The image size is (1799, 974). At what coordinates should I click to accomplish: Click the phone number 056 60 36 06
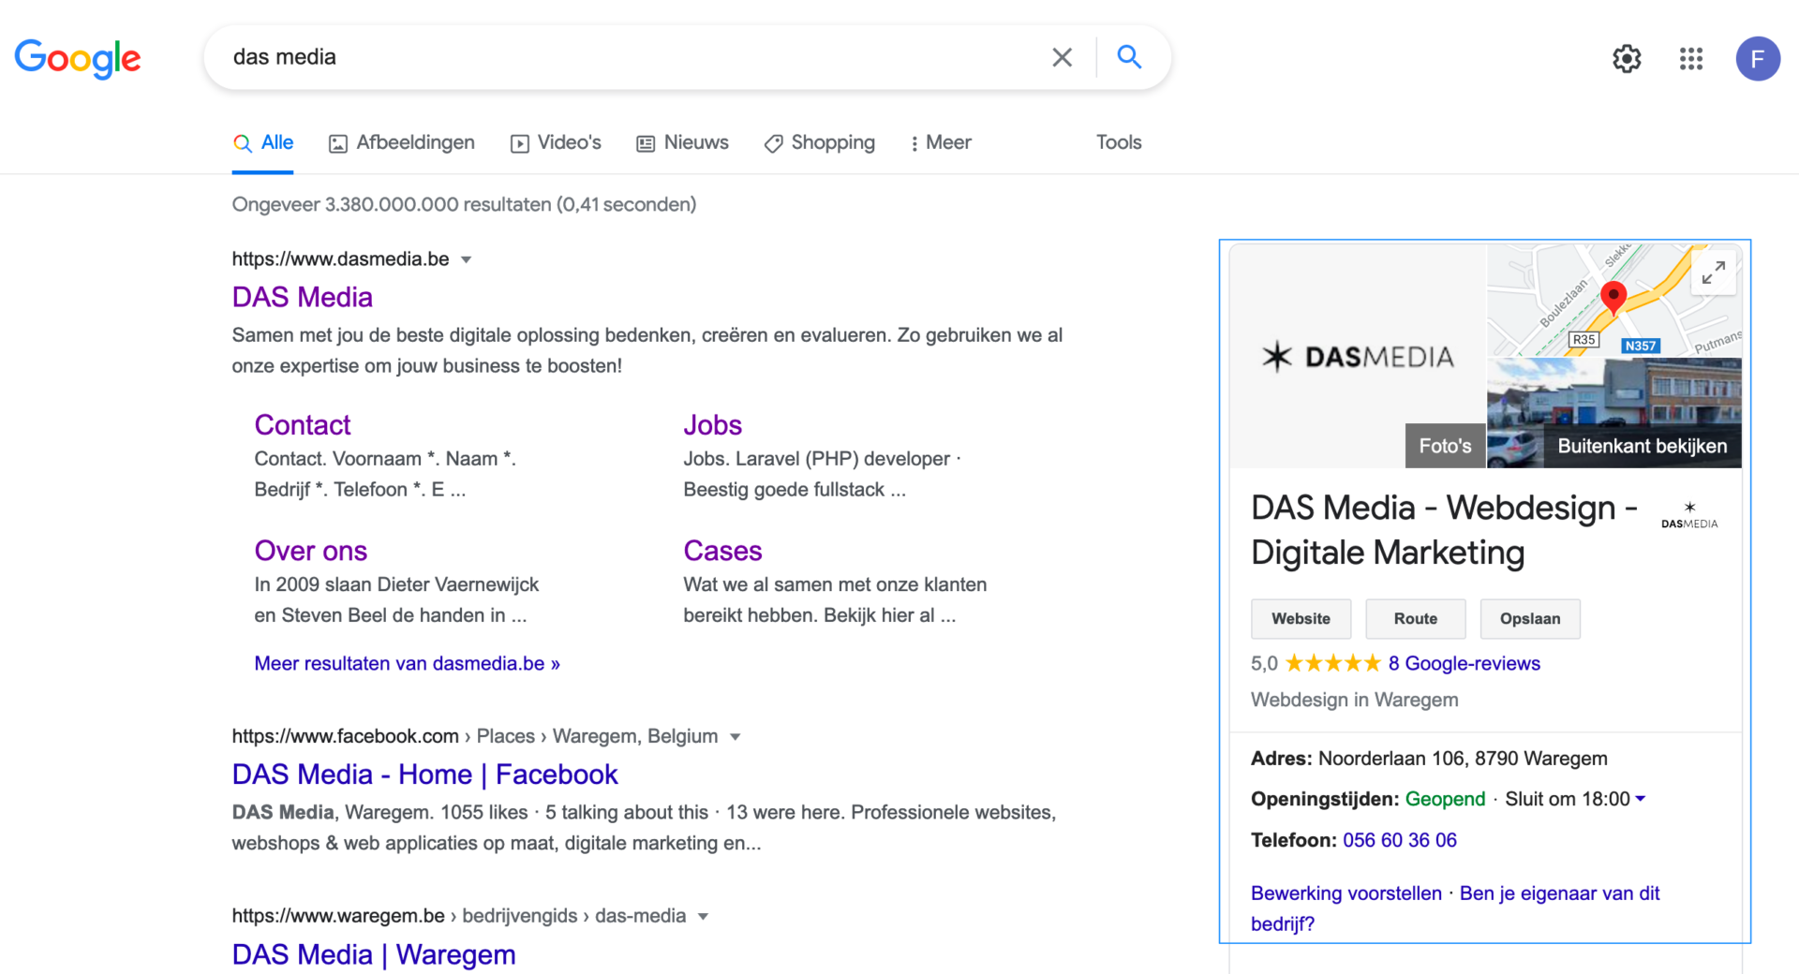pos(1400,841)
